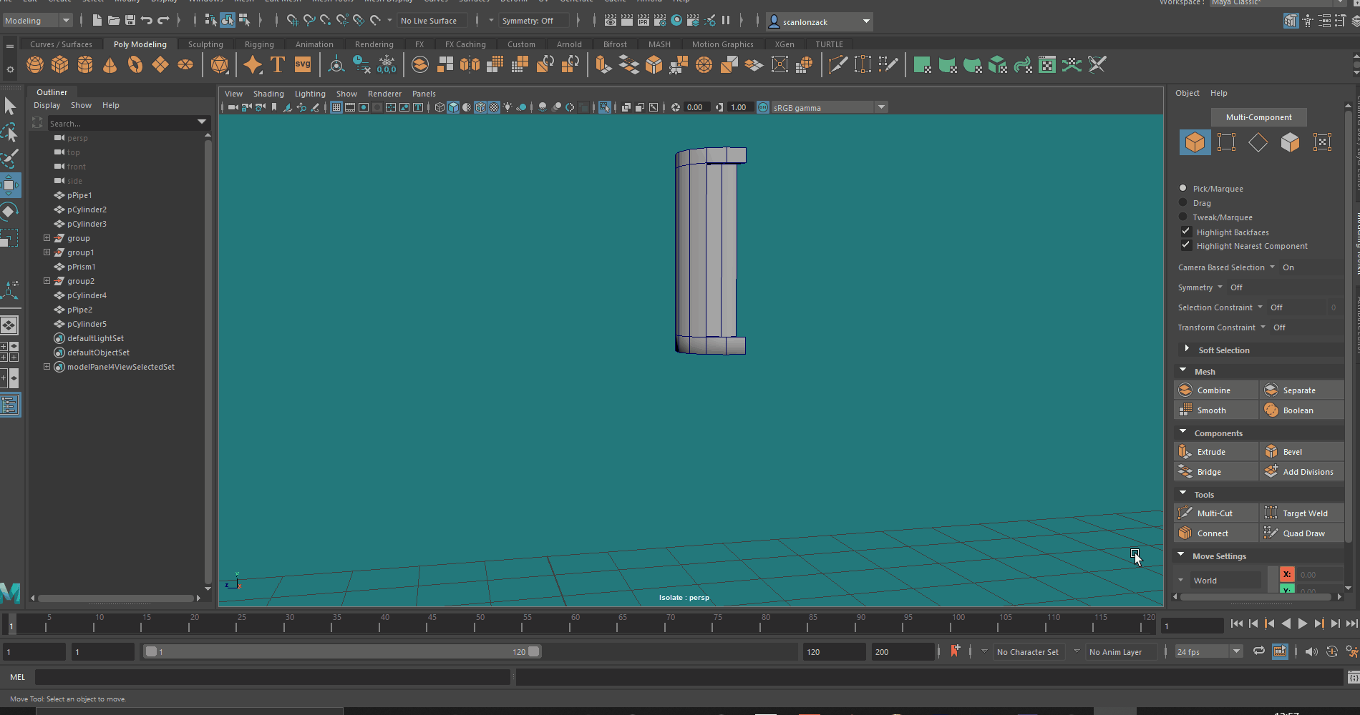Open Selection Constraint dropdown
Image resolution: width=1360 pixels, height=715 pixels.
(1260, 307)
